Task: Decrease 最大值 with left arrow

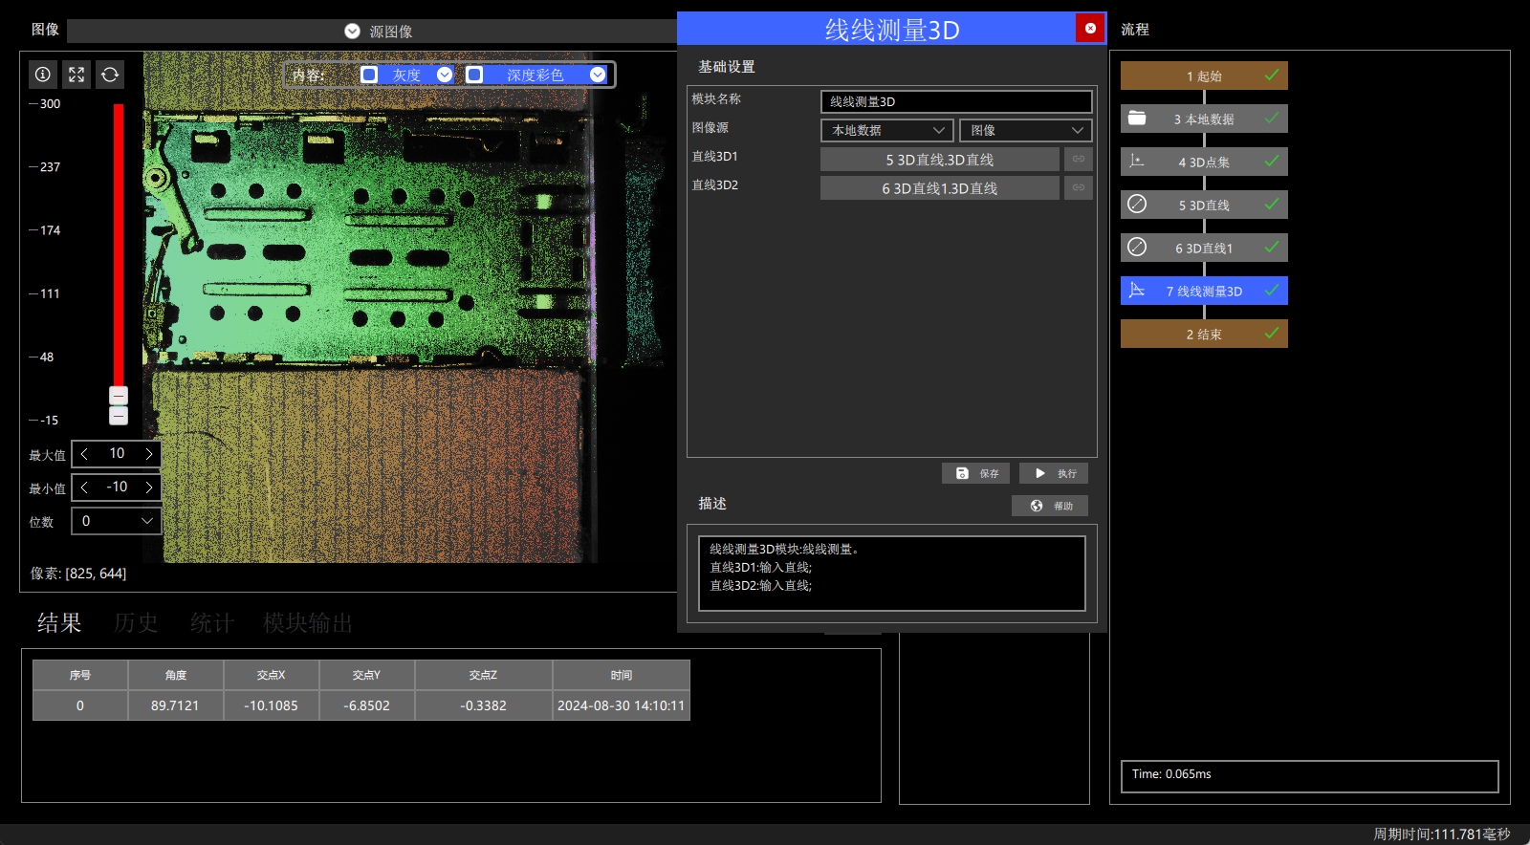Action: tap(85, 454)
